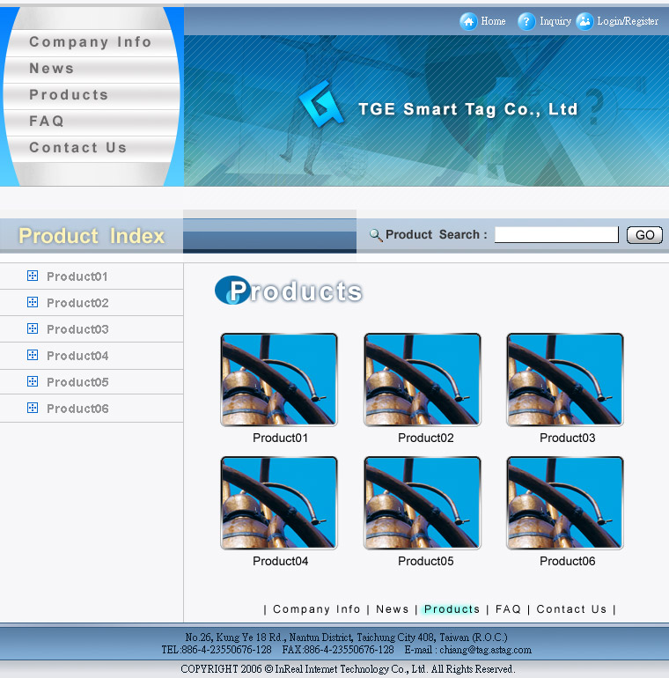Open Product02 in the Product Index list
The width and height of the screenshot is (669, 678).
point(77,303)
